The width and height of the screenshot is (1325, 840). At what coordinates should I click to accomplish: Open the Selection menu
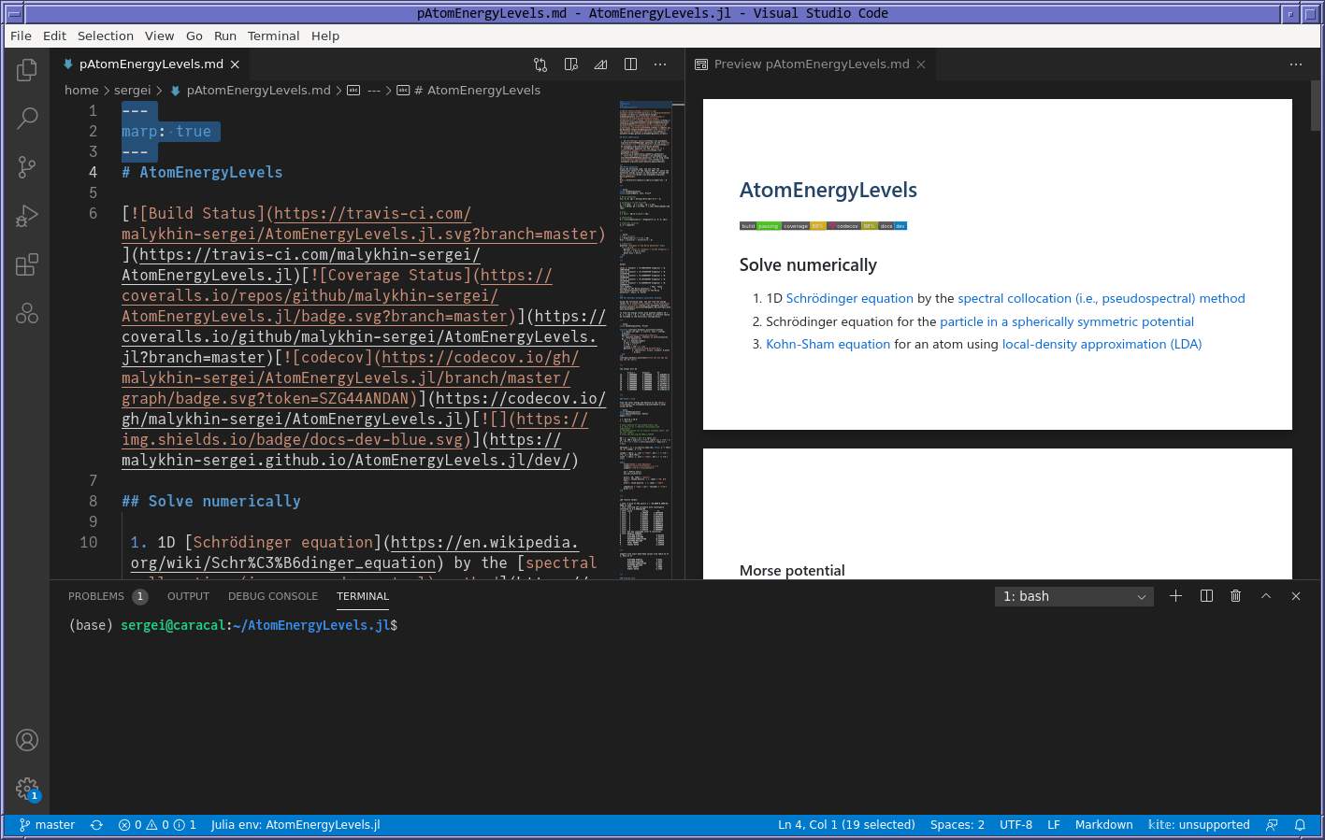(106, 36)
